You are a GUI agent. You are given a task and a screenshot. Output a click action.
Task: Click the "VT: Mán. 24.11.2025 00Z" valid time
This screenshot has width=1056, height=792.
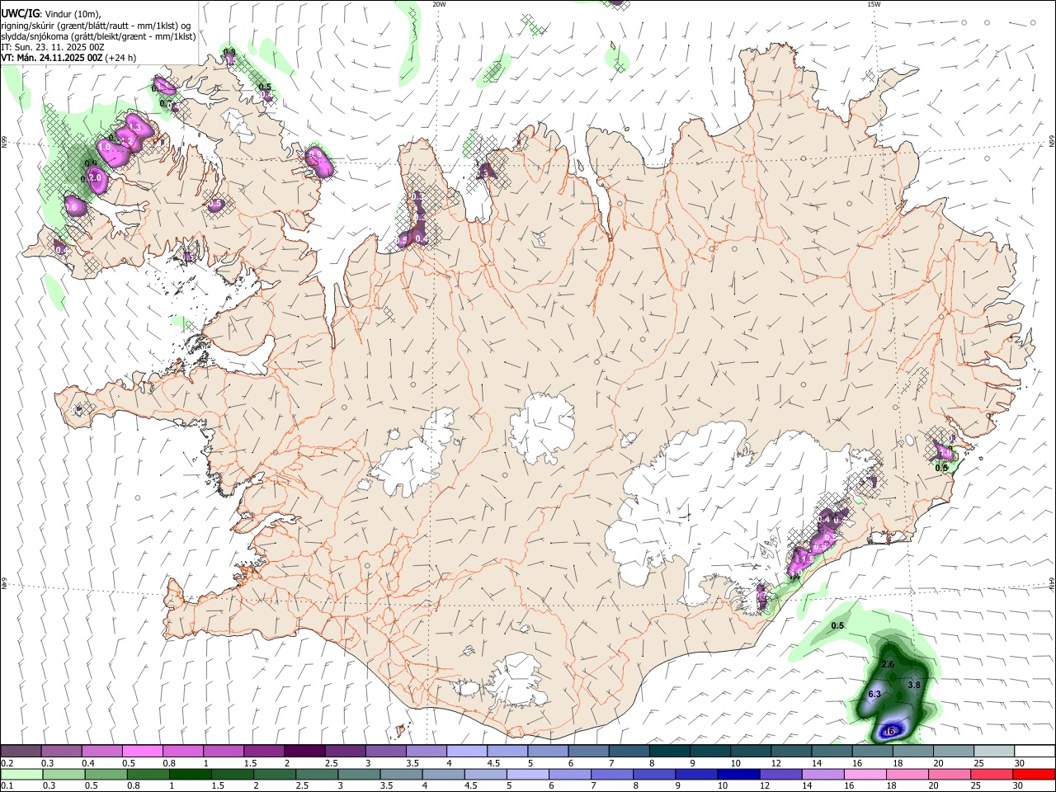pyautogui.click(x=52, y=58)
